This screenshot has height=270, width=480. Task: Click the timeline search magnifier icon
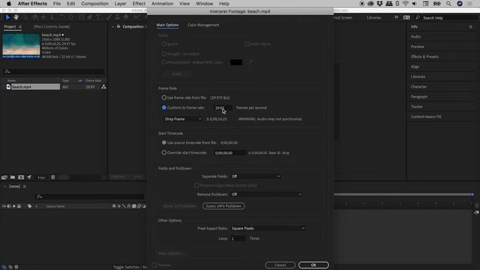pyautogui.click(x=39, y=196)
